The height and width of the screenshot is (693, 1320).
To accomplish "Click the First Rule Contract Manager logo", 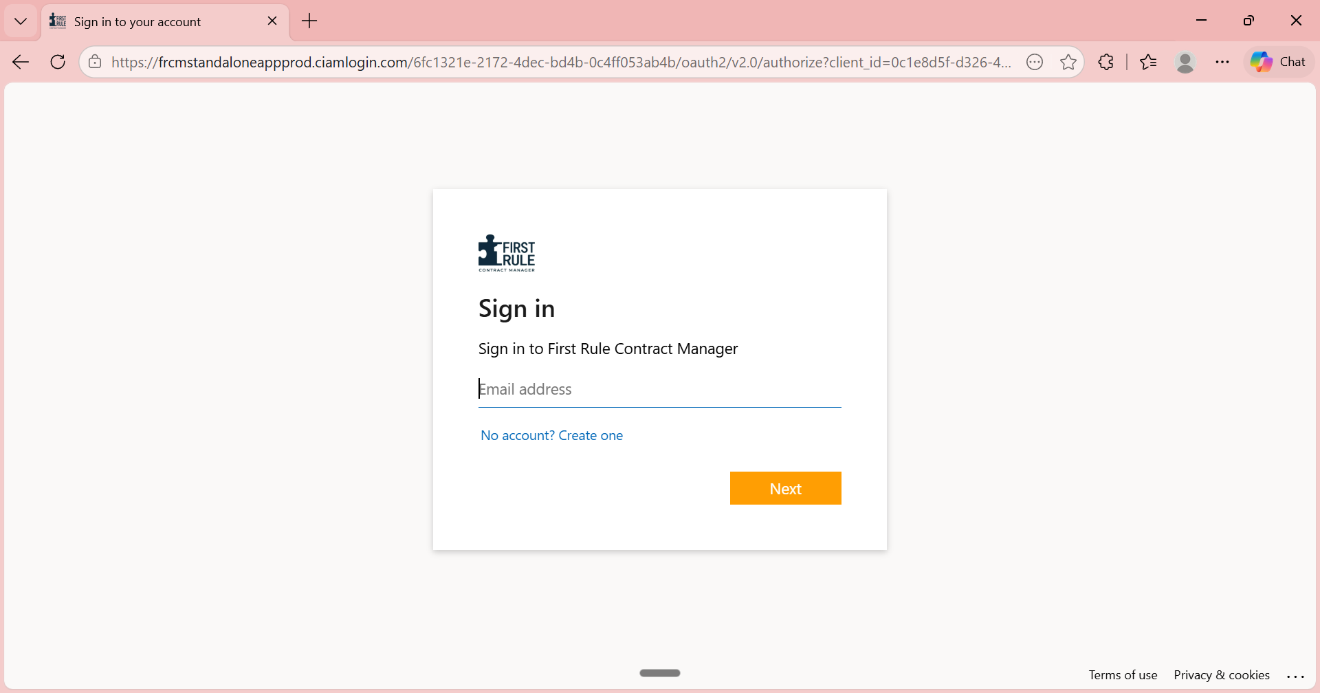I will click(507, 253).
